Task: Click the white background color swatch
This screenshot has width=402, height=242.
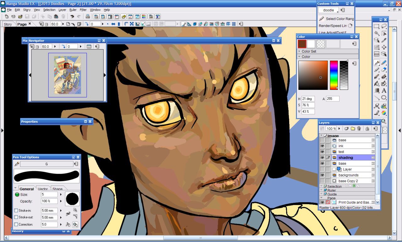Action: [311, 44]
